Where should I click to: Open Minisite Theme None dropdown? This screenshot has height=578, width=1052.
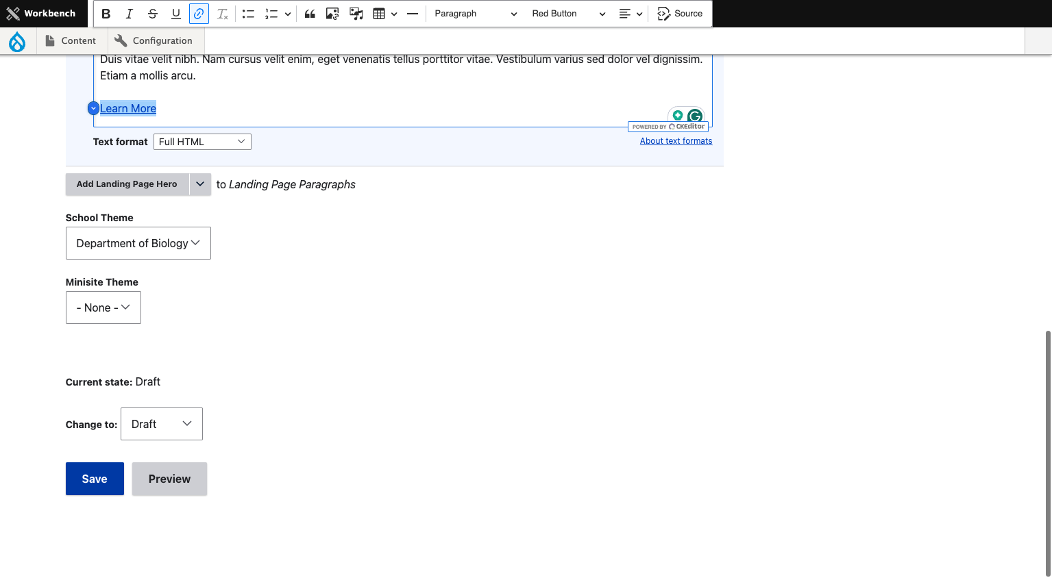[x=103, y=307]
